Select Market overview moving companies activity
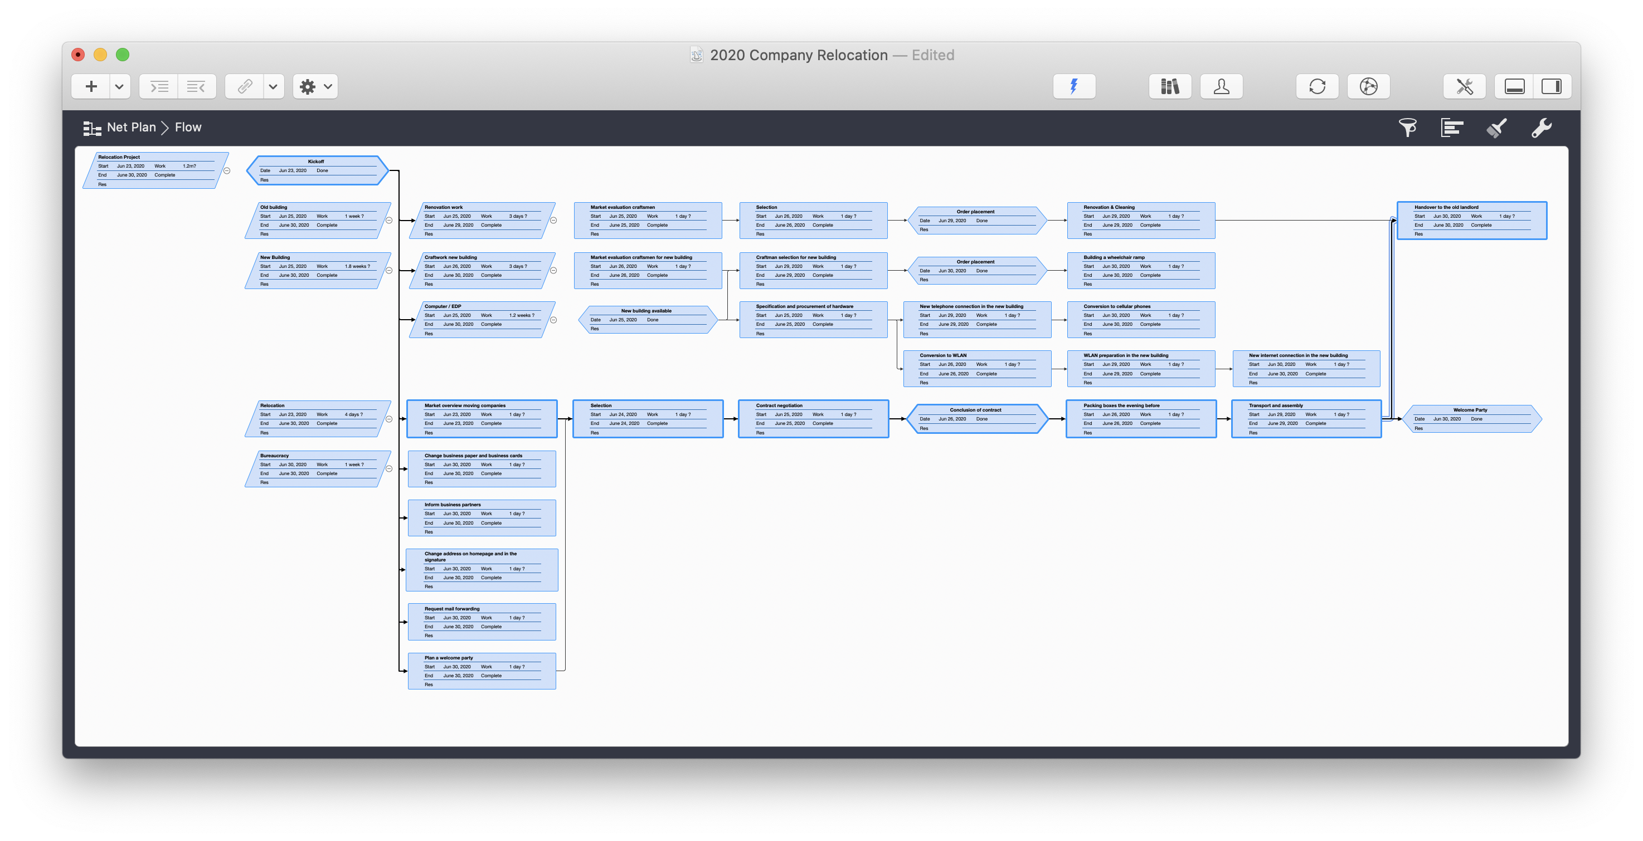 (x=482, y=419)
